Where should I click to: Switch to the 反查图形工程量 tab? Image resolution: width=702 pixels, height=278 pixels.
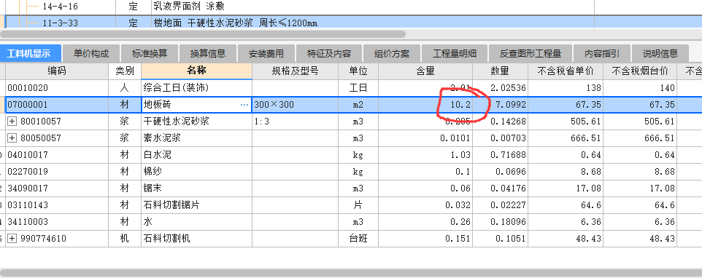coord(530,54)
